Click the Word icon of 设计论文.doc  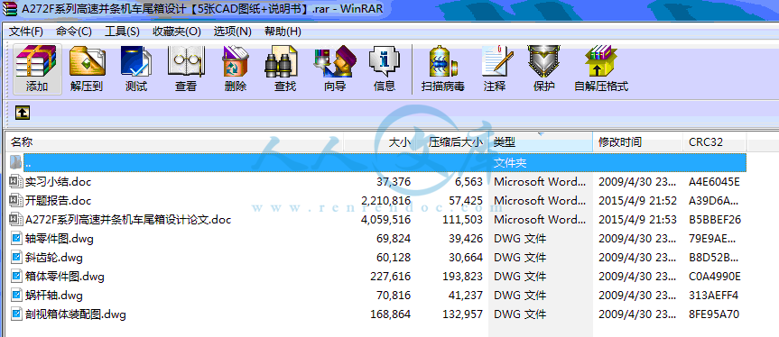point(16,220)
